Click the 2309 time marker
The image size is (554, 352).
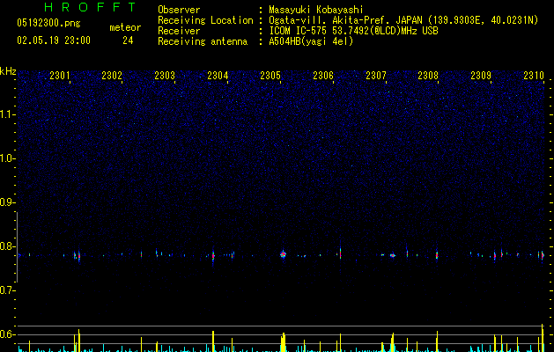(481, 76)
